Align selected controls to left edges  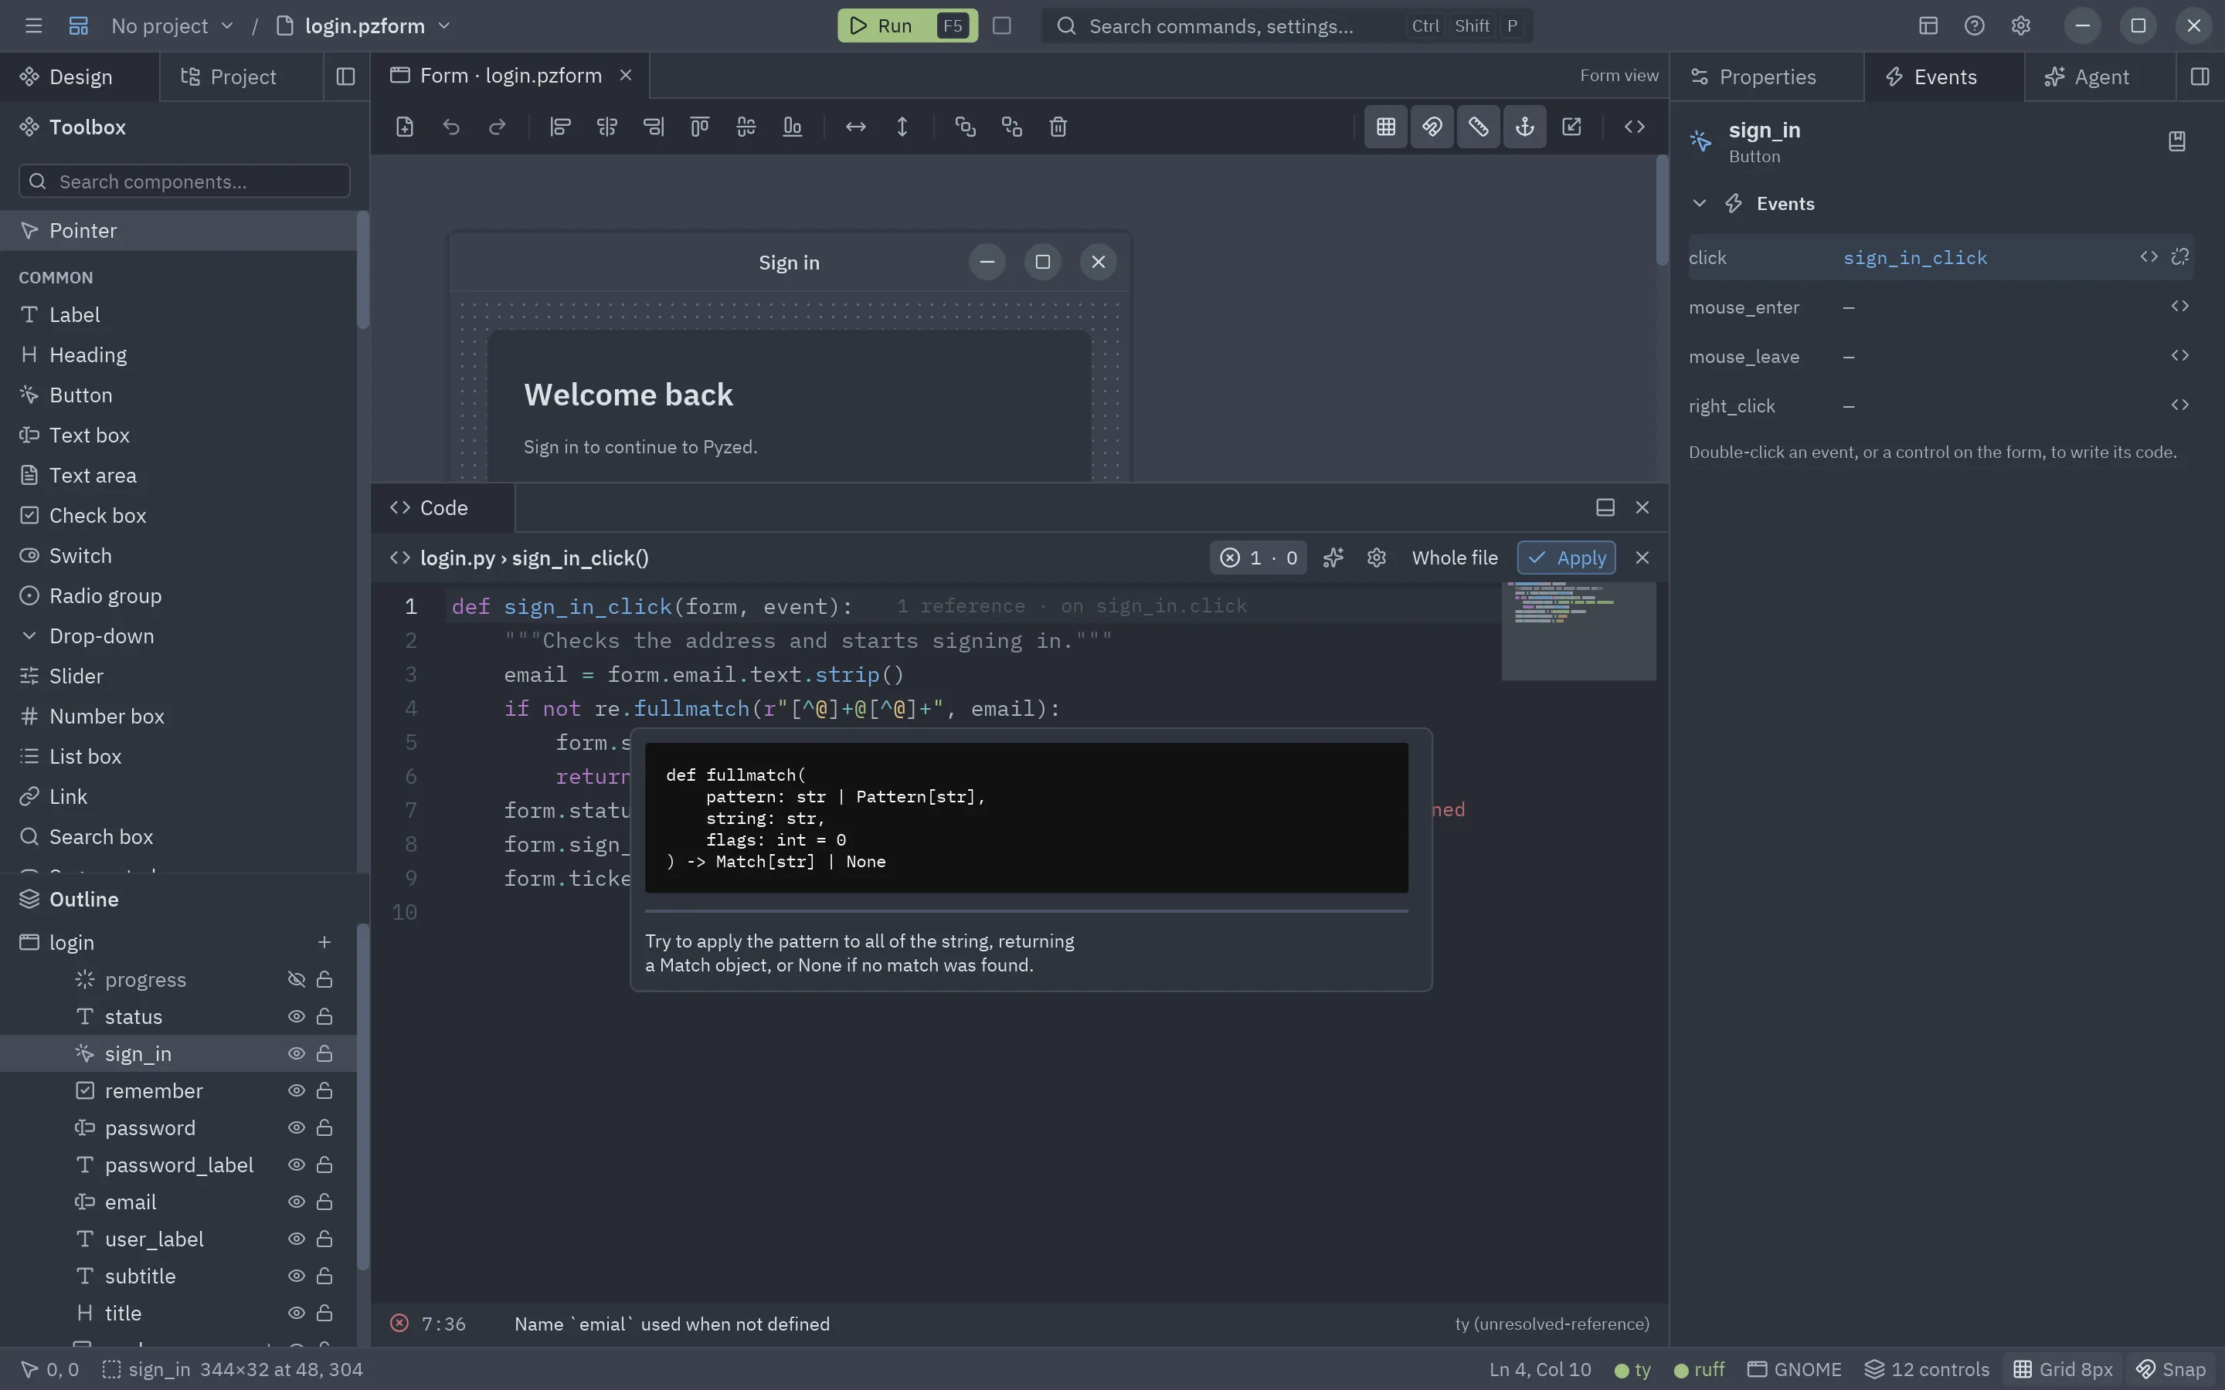560,127
